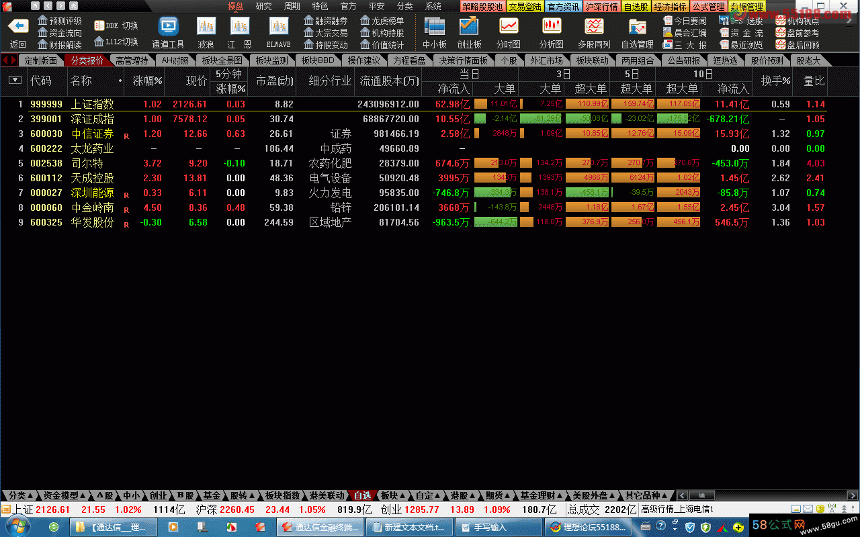Open the ELWAVE tool icon
Viewport: 860px width, 537px height.
pyautogui.click(x=279, y=27)
